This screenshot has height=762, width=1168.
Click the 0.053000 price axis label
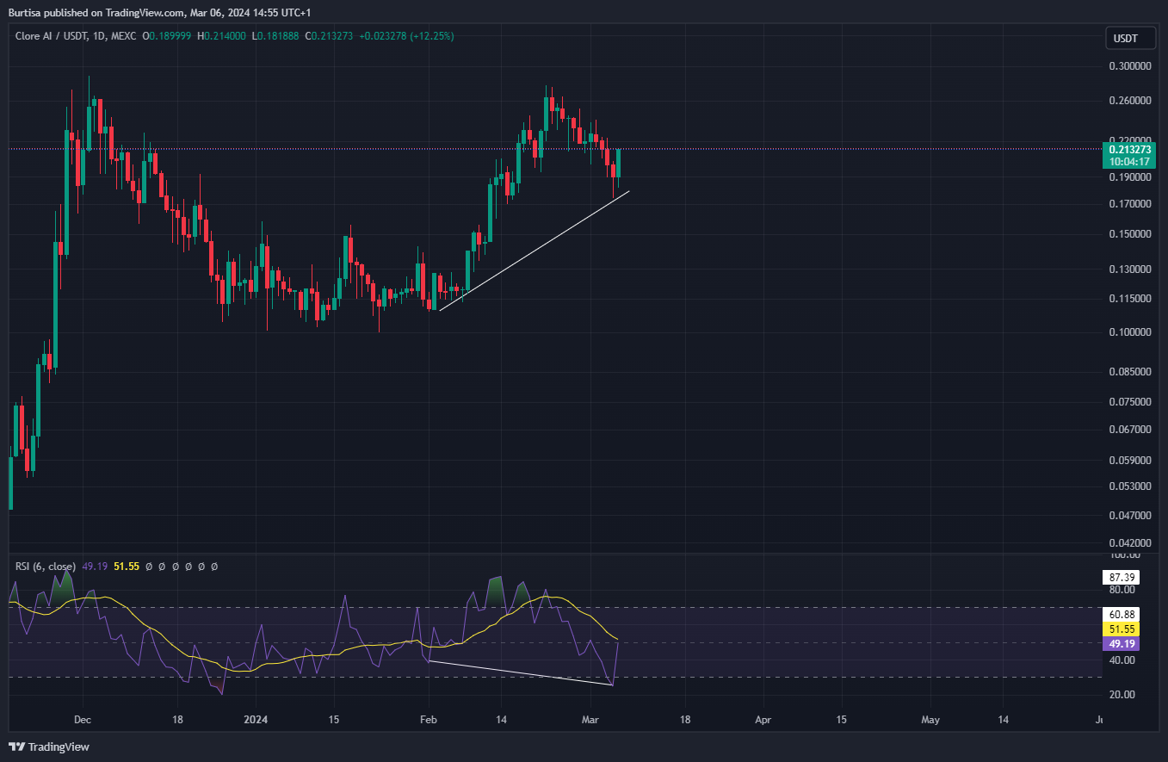tap(1130, 486)
